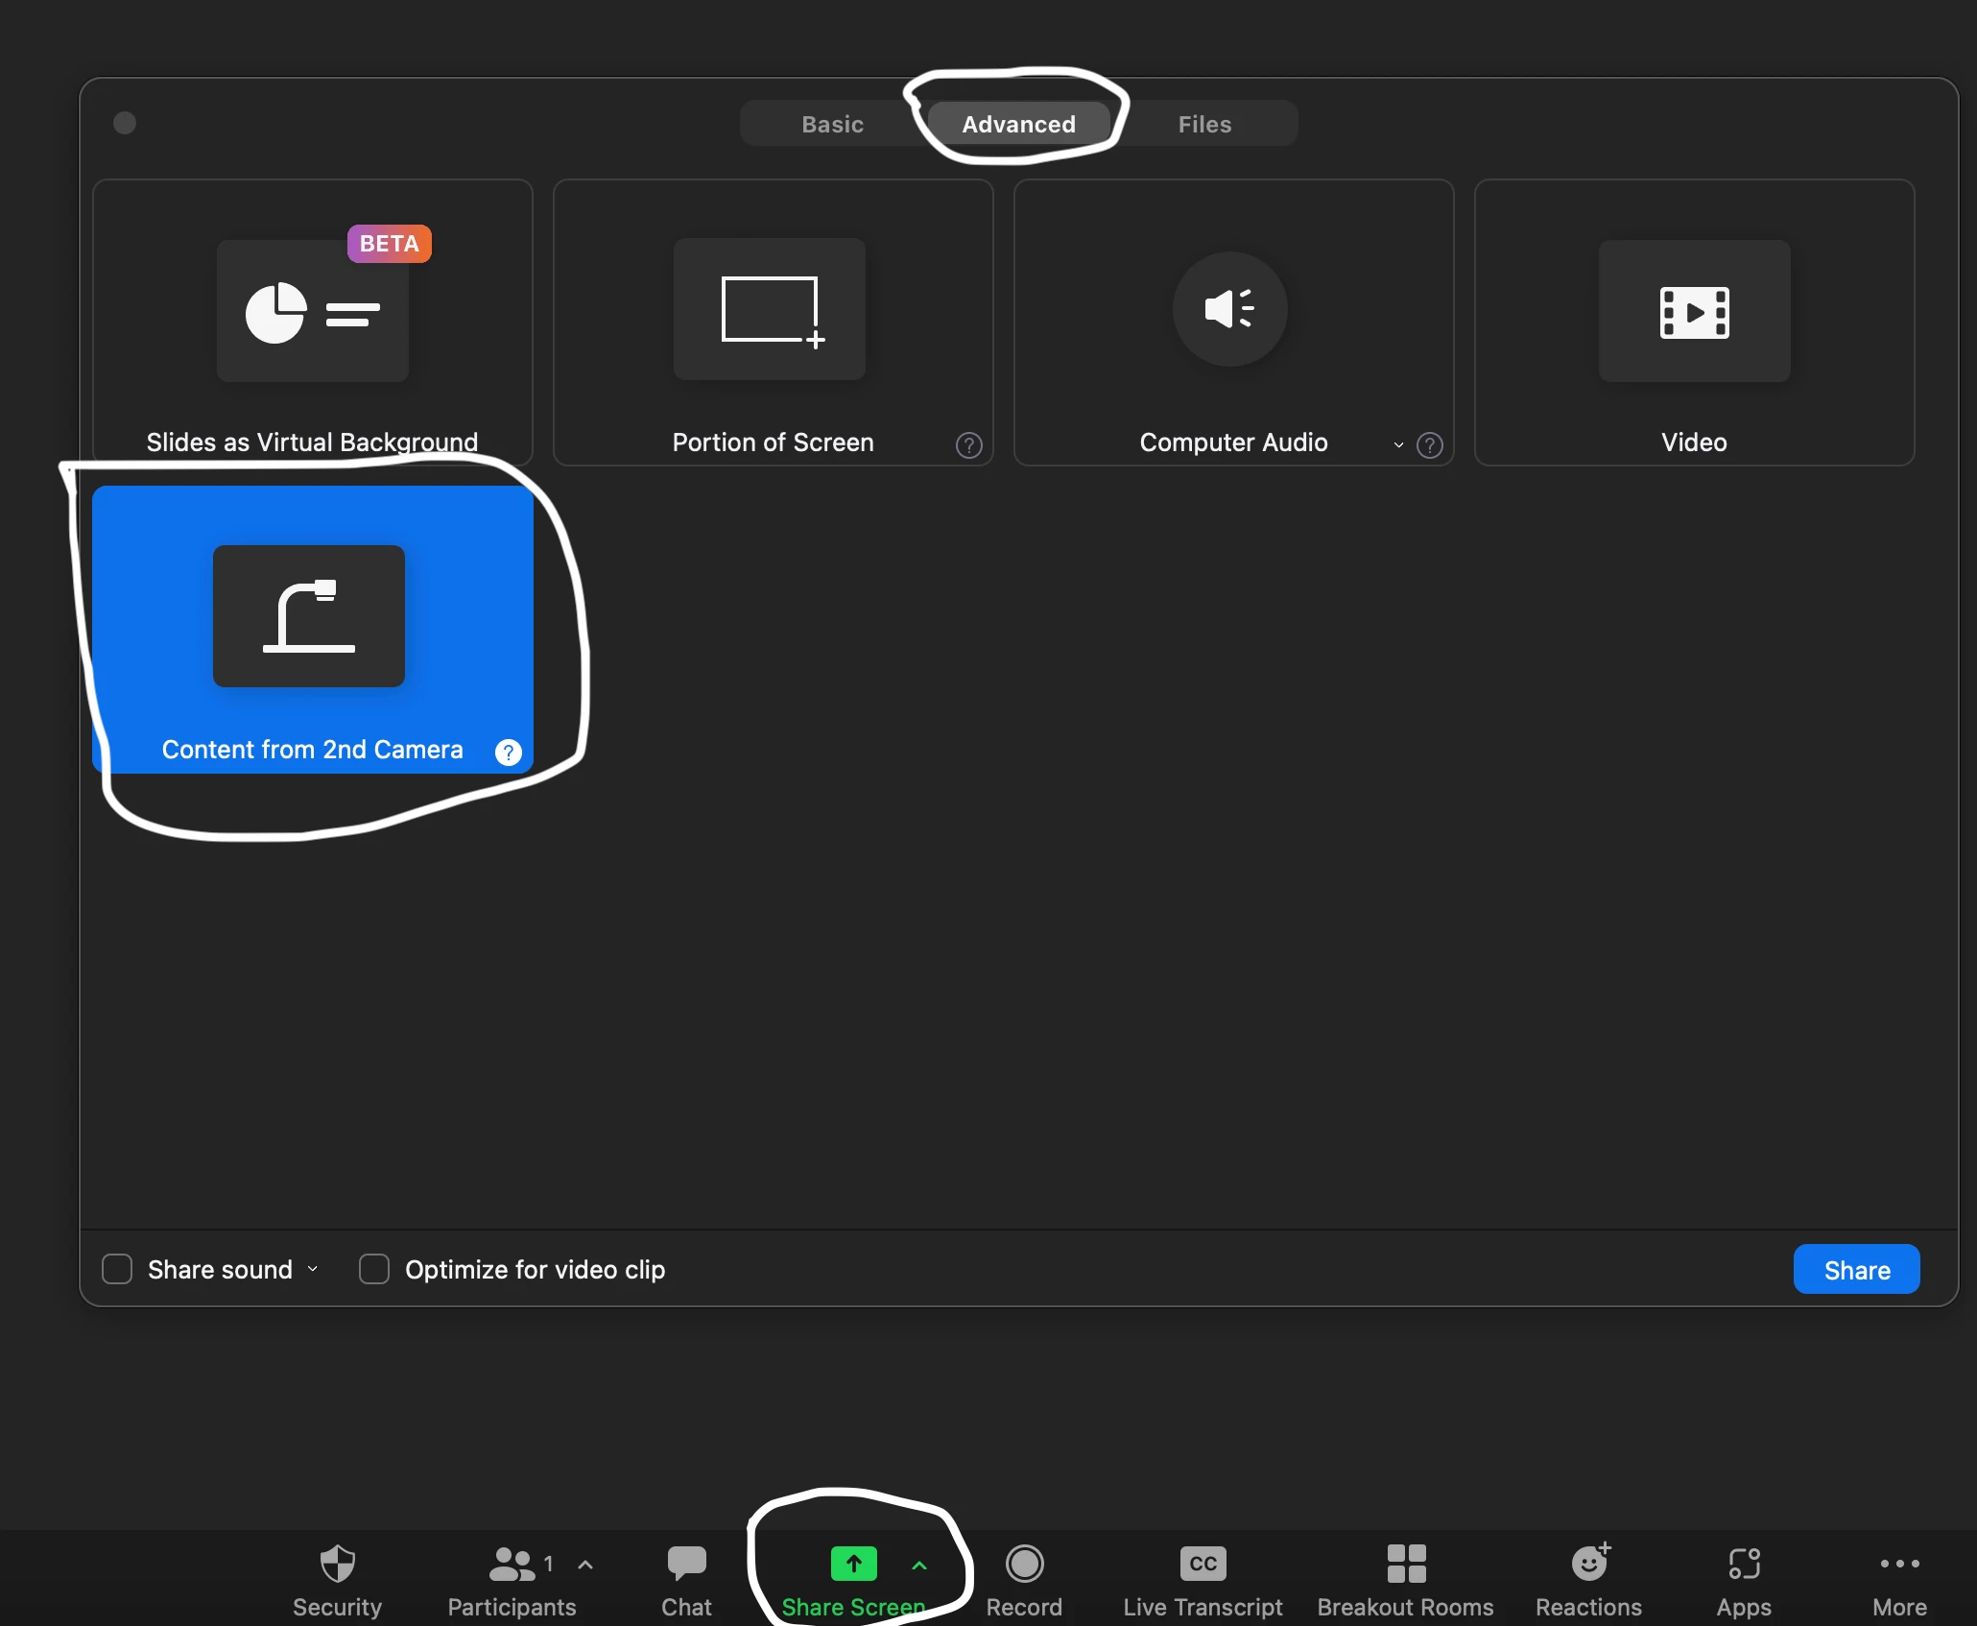Expand the Share sound options chevron

point(313,1269)
